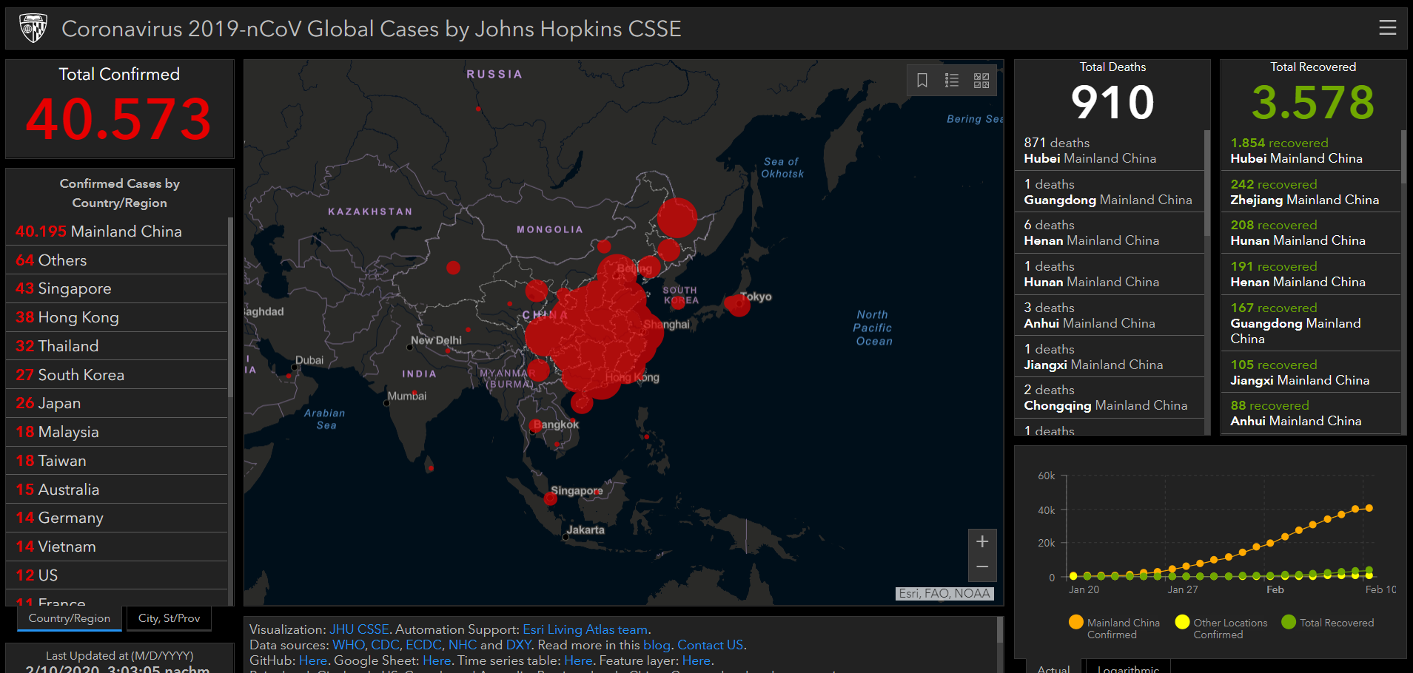This screenshot has height=673, width=1413.
Task: Follow the blog link
Action: [x=657, y=645]
